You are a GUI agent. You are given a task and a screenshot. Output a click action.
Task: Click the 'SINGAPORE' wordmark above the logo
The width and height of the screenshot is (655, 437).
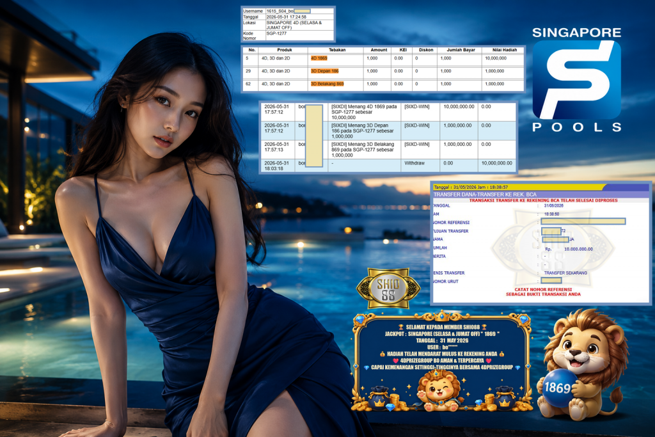[x=576, y=33]
